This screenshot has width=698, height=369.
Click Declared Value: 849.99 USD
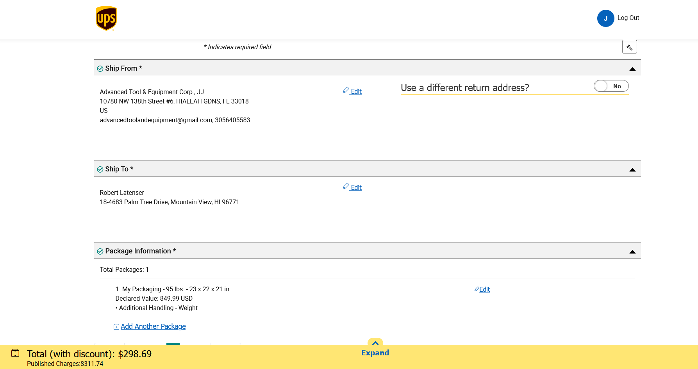pyautogui.click(x=154, y=299)
